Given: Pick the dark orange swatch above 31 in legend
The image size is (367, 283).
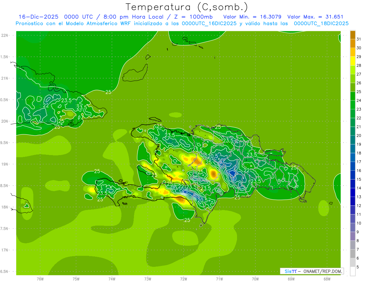Looking at the screenshot, I should pos(353,35).
